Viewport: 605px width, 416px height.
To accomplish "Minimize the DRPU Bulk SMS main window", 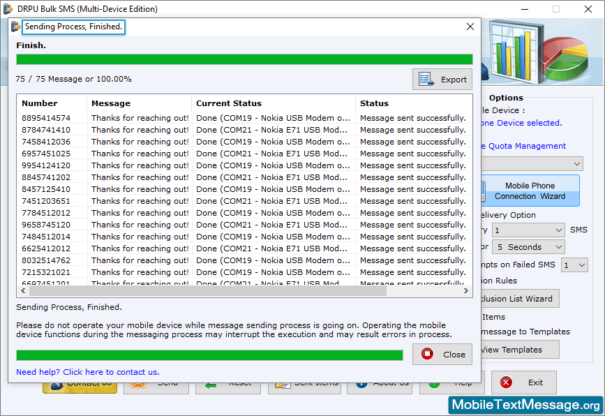I will click(525, 9).
